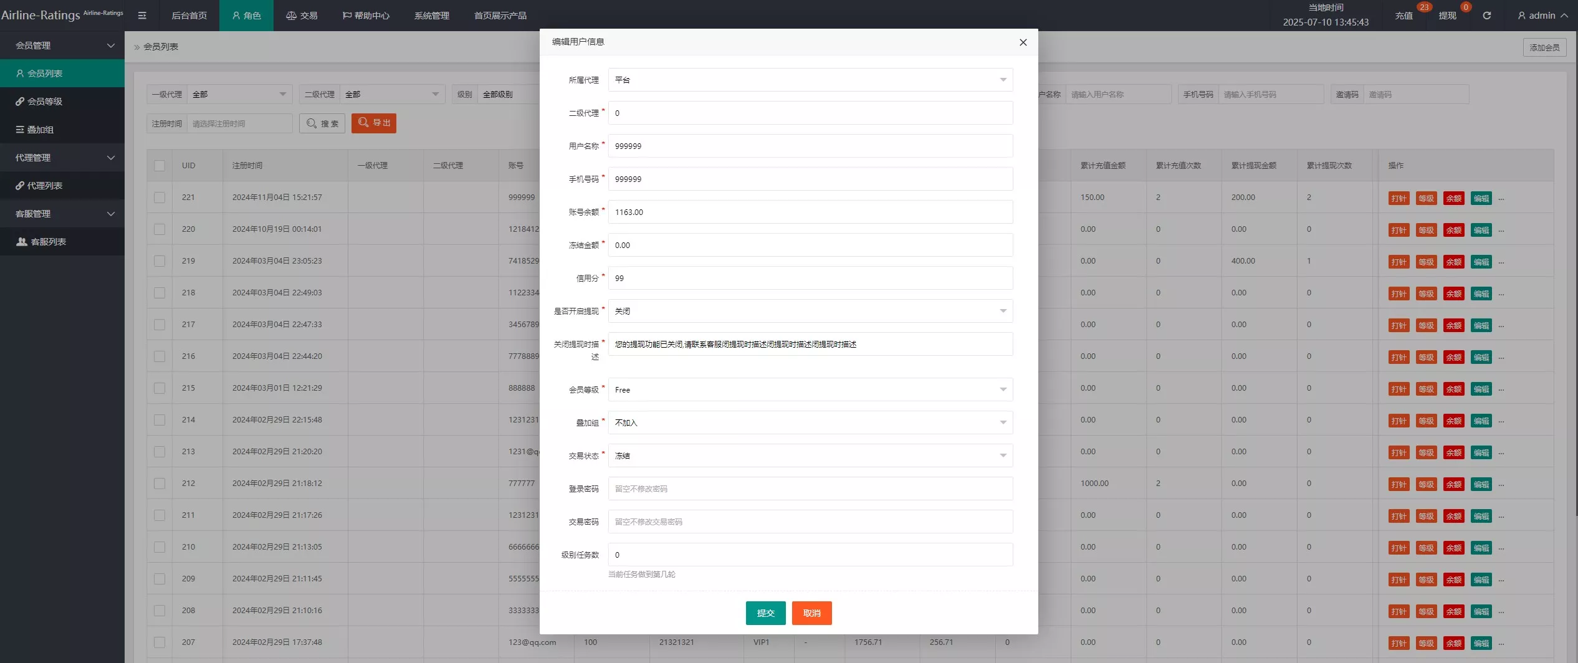Click the refresh icon in top bar

(x=1486, y=16)
